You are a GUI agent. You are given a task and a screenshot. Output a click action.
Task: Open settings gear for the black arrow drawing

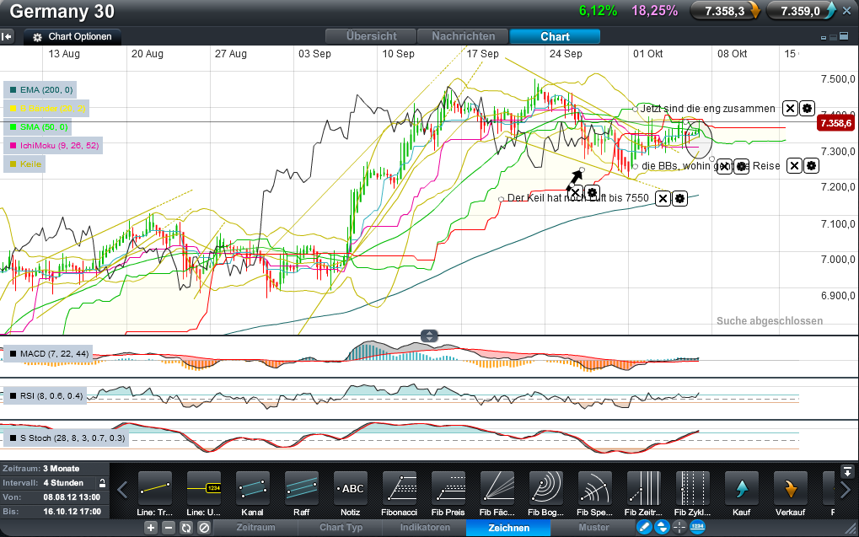[592, 192]
